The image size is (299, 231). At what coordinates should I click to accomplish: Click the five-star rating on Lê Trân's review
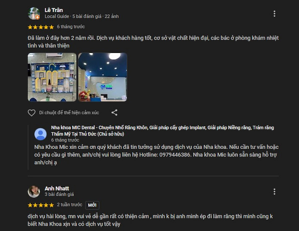pyautogui.click(x=41, y=27)
